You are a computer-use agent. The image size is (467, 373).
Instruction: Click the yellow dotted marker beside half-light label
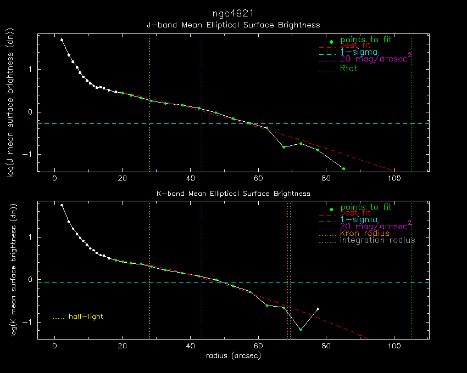[x=58, y=317]
